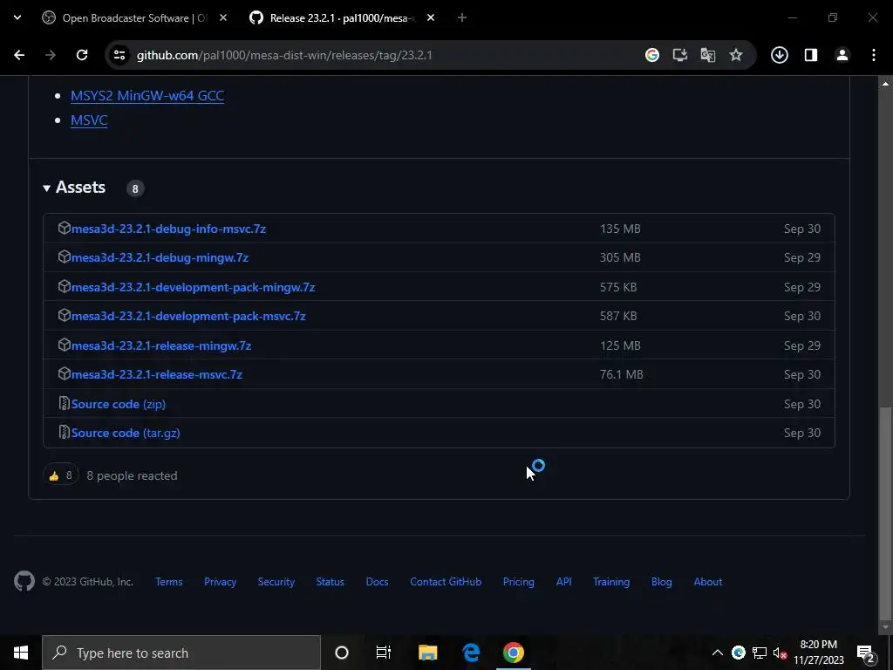Download mesa3d-23.2.1-development-pack-msvc.7z
The width and height of the screenshot is (893, 670).
click(x=188, y=316)
